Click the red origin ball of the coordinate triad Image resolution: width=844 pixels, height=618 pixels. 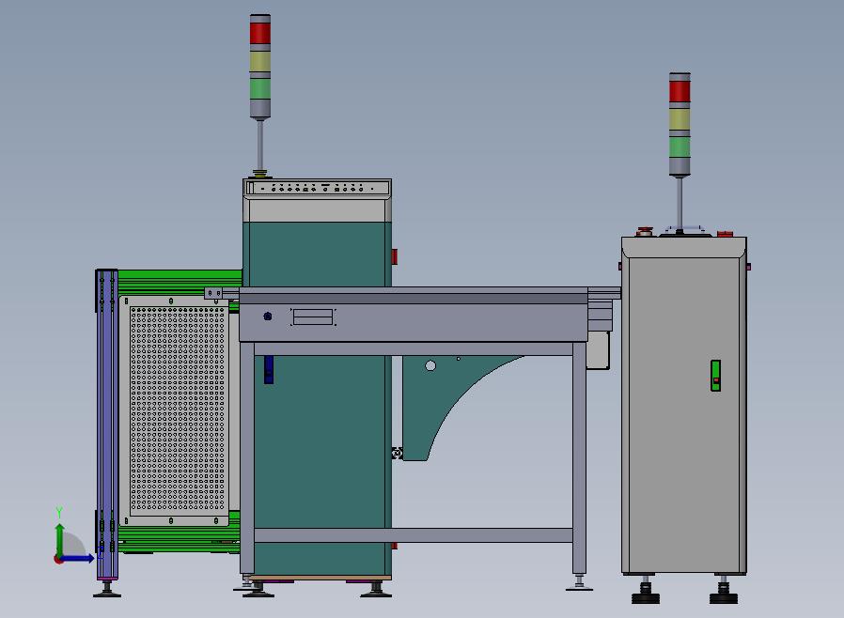click(x=57, y=560)
